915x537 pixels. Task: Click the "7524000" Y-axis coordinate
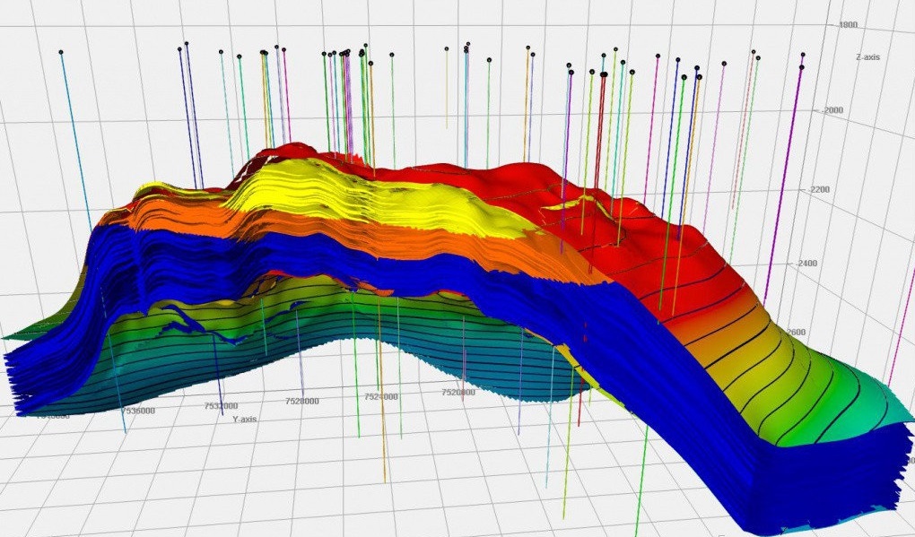381,396
